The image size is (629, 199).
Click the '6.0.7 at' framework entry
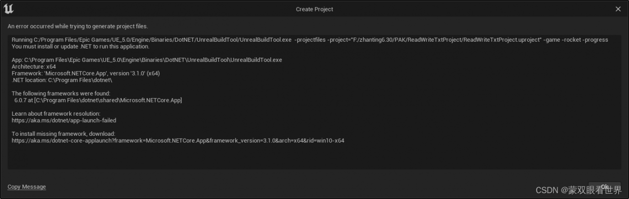[98, 100]
